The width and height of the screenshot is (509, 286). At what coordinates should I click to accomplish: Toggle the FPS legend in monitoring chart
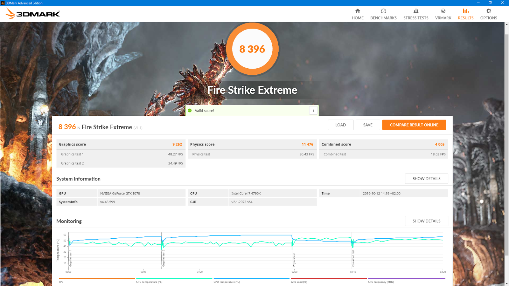coord(97,280)
